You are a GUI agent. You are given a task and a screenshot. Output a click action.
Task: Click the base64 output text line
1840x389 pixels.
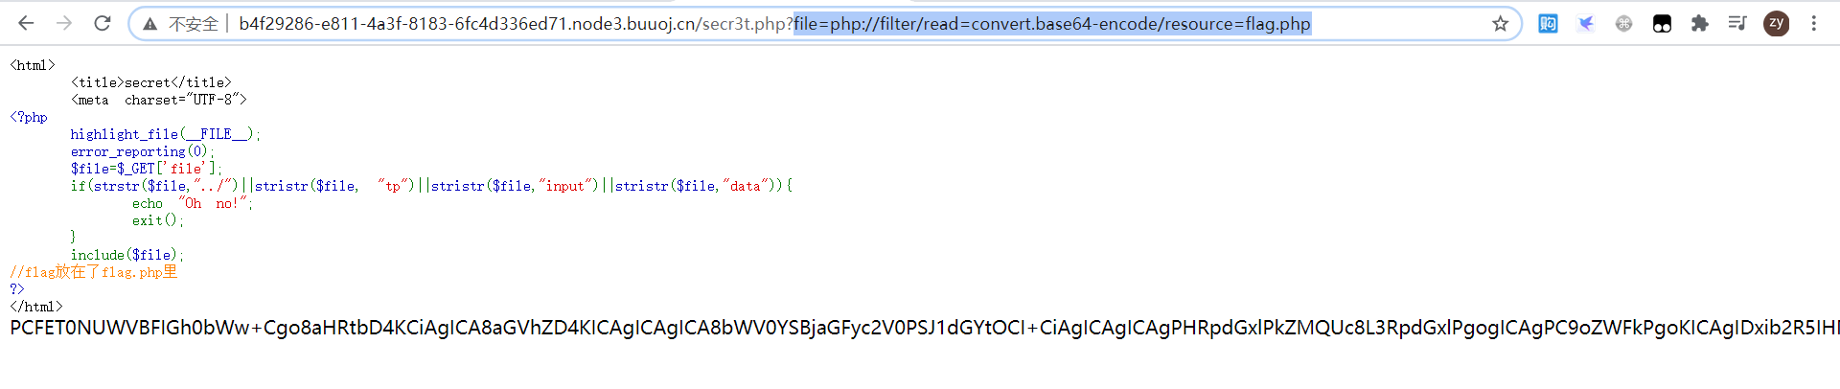925,328
